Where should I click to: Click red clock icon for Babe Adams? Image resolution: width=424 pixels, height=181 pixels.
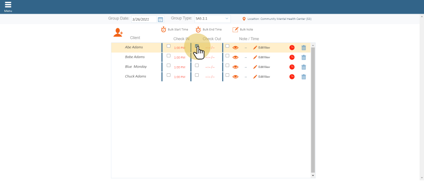(x=292, y=57)
